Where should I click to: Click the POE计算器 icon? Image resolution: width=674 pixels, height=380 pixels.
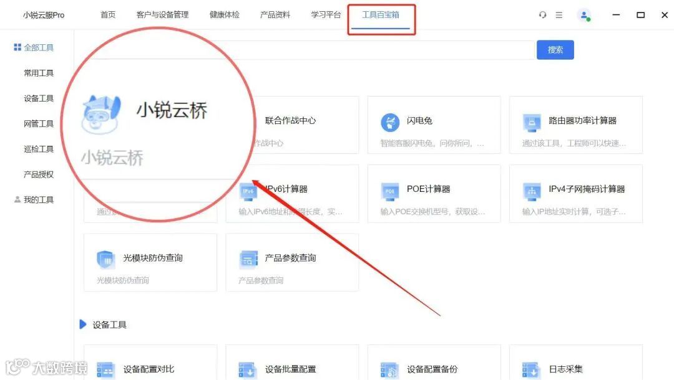click(390, 191)
